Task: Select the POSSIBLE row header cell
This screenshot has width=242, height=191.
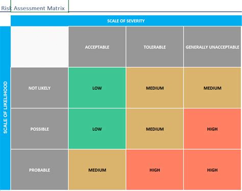Action: [39, 129]
